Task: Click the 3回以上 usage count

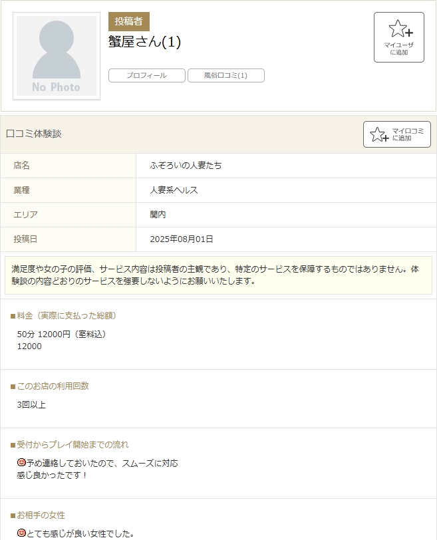Action: click(x=31, y=404)
